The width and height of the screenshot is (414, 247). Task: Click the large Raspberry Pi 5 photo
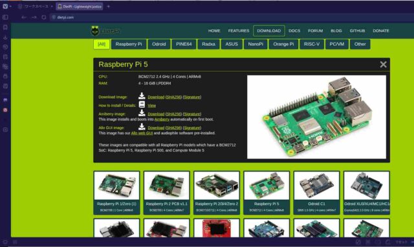coord(316,117)
